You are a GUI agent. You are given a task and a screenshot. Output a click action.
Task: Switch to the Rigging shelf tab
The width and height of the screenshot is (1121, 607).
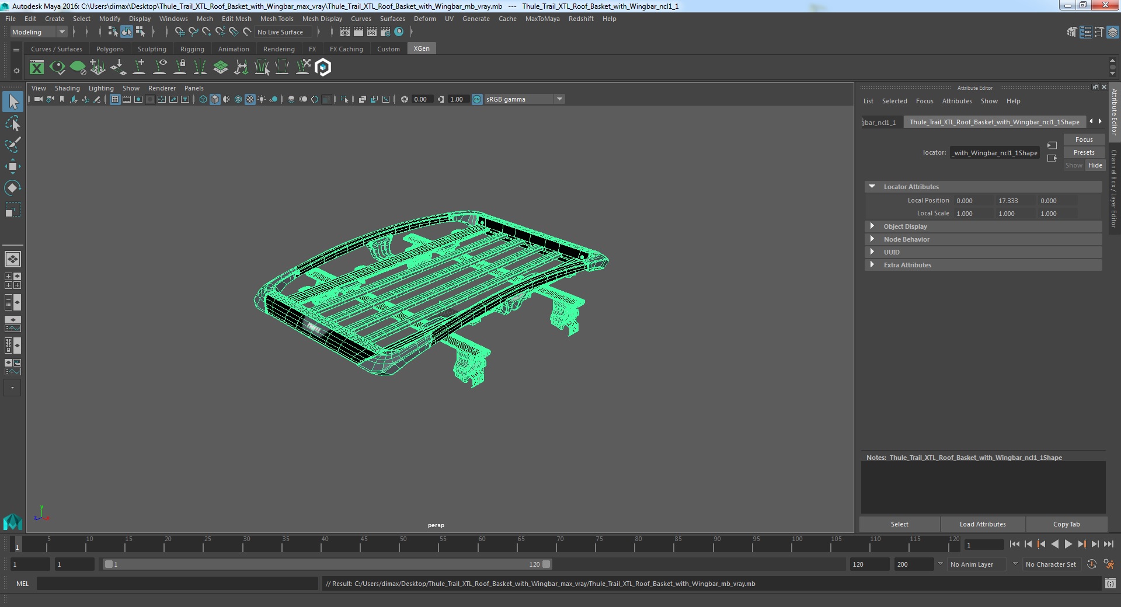(x=192, y=49)
